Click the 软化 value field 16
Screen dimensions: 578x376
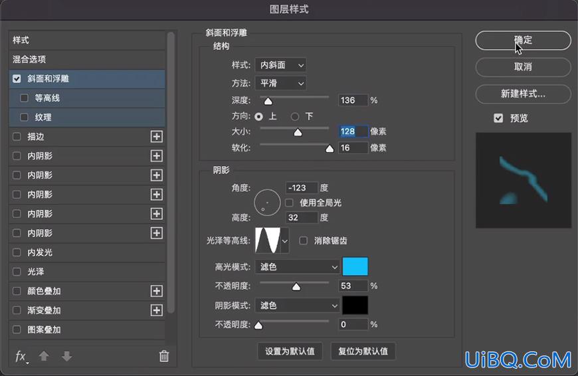353,148
